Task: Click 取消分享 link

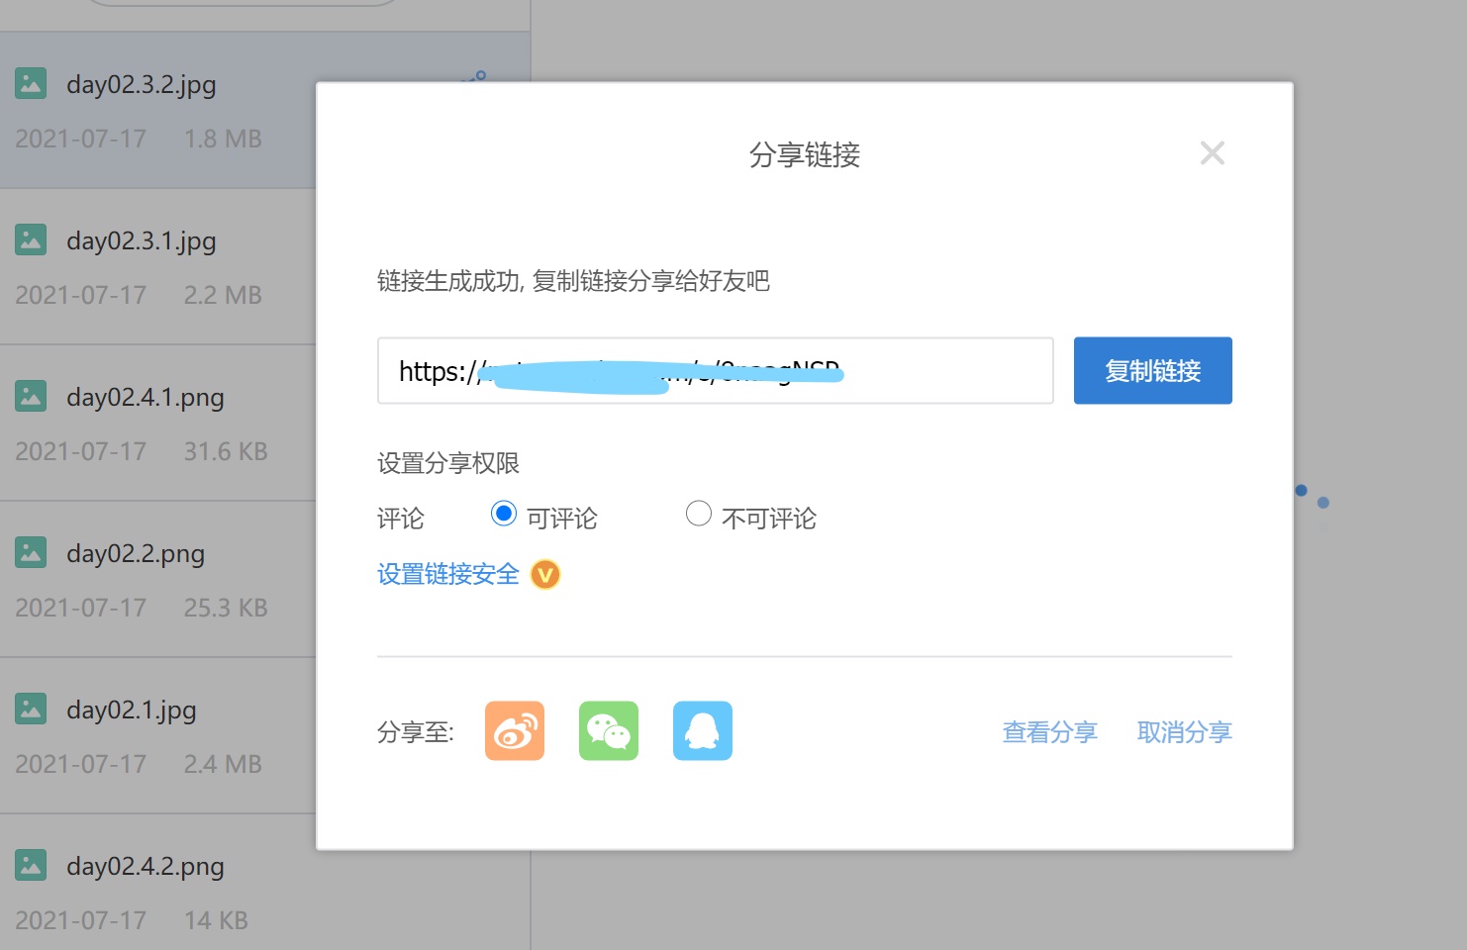Action: (1185, 732)
